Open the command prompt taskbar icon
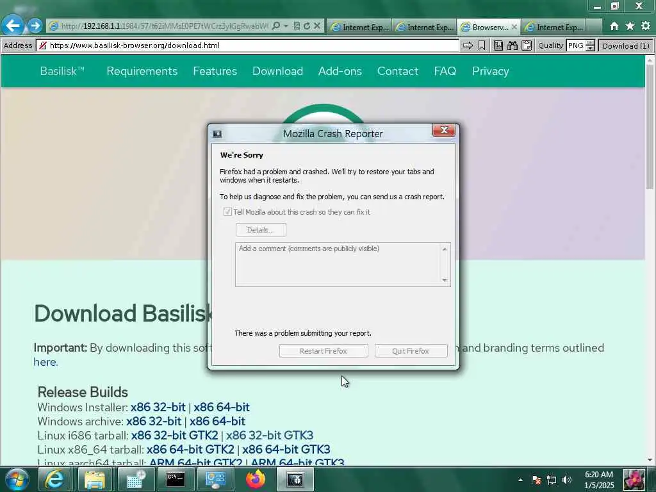This screenshot has height=492, width=656. pos(176,479)
